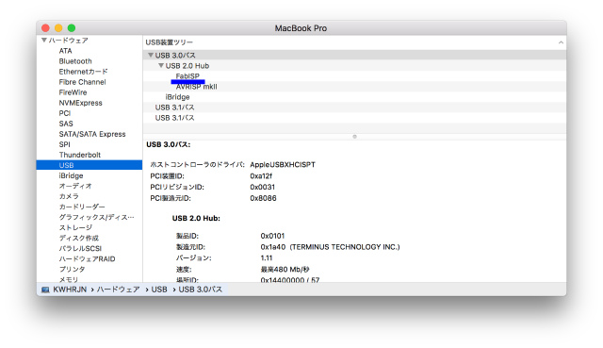This screenshot has width=603, height=348.
Task: Click the AppleUSBXHCISPT driver value
Action: click(x=283, y=165)
